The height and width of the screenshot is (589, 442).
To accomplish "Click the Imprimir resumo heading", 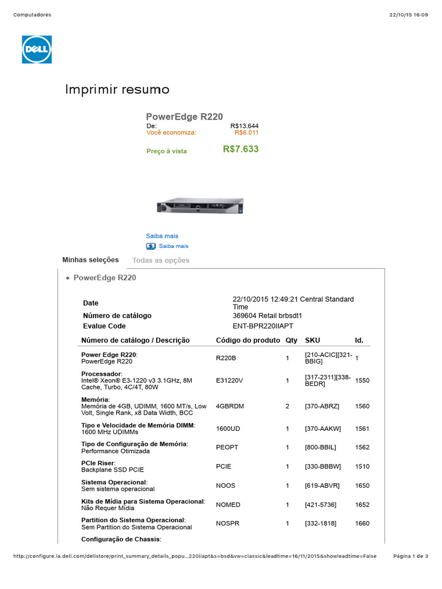I will (x=117, y=90).
